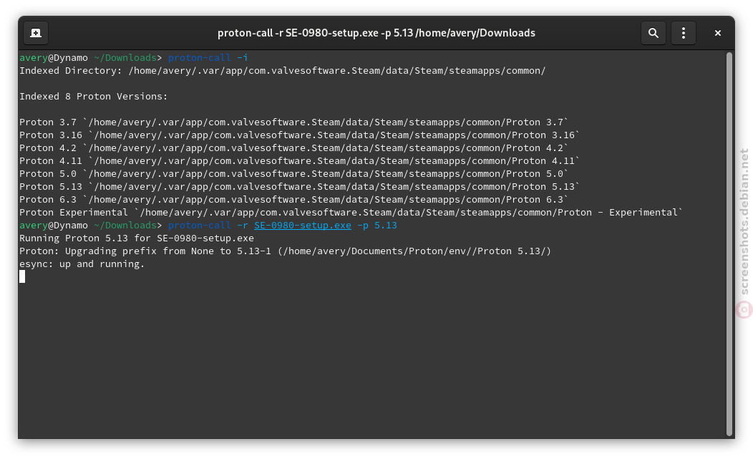The image size is (753, 459).
Task: Open the three-dot terminal menu
Action: click(684, 33)
